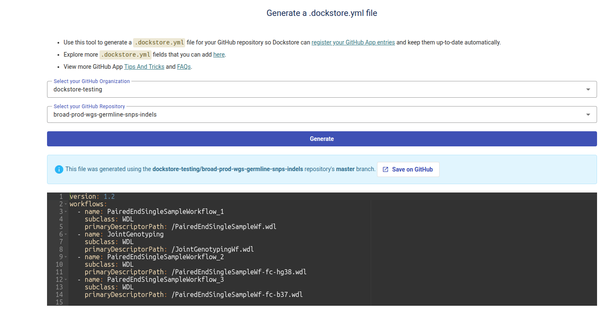The image size is (613, 320).
Task: Click the /PairedEndSingleSampleWf-fc-b37.wdl path
Action: tap(237, 295)
